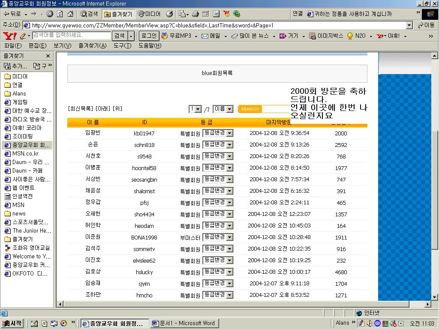Open the search field type dropdown (이름)
439x329 pixels.
pyautogui.click(x=229, y=109)
